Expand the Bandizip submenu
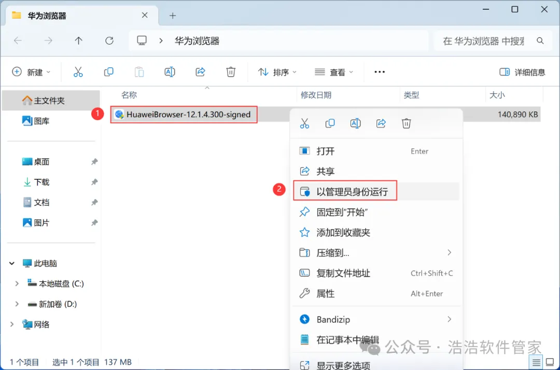 pyautogui.click(x=449, y=319)
